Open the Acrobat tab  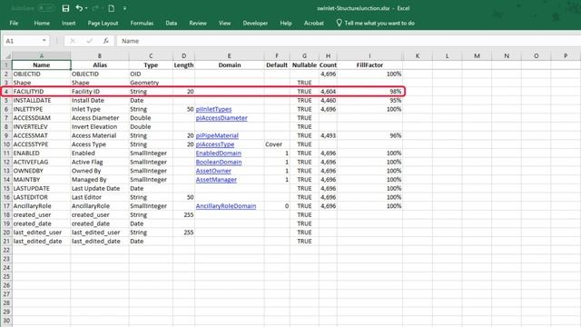tap(314, 23)
